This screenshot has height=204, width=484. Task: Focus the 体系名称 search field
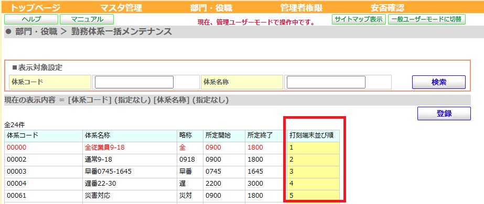[x=326, y=82]
